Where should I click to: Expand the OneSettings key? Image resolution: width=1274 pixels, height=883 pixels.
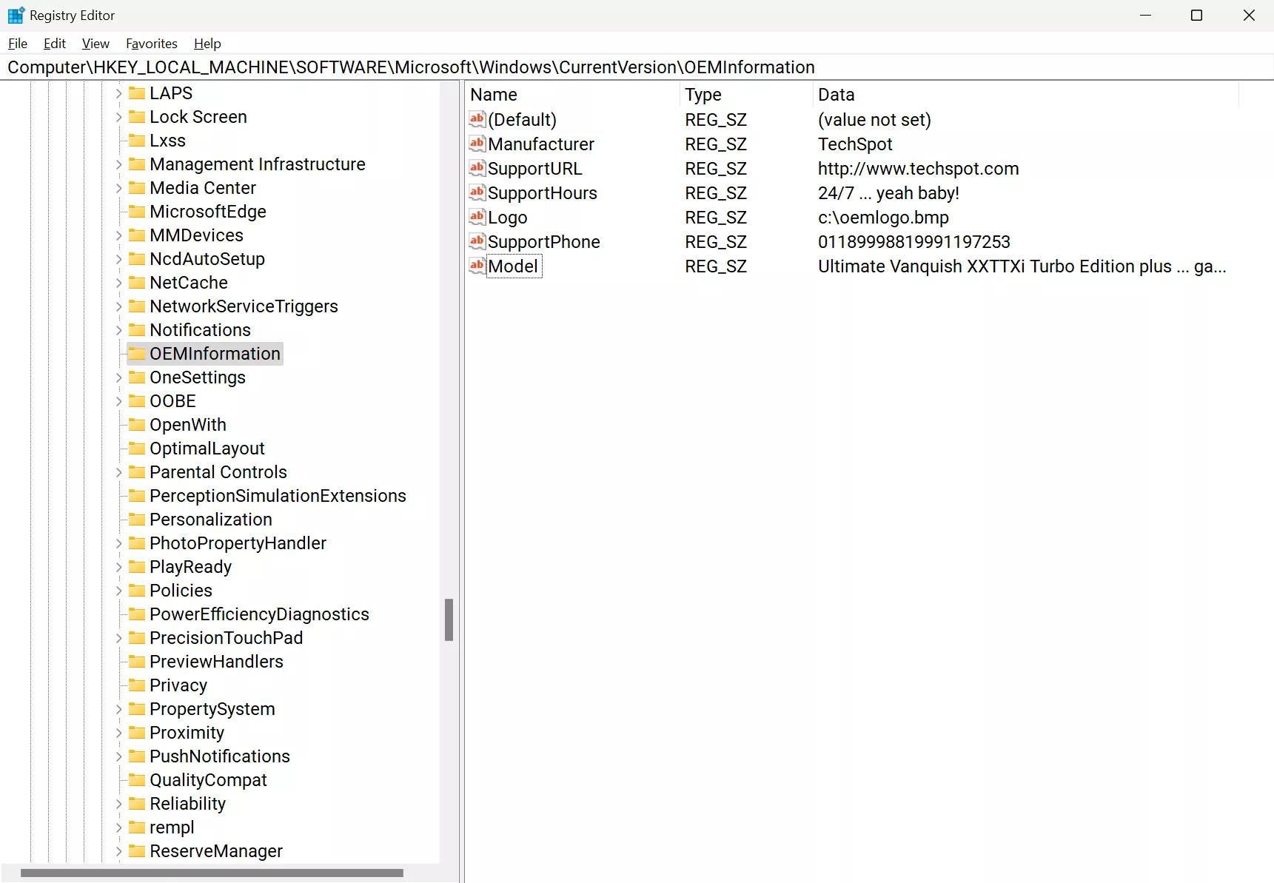pyautogui.click(x=118, y=377)
